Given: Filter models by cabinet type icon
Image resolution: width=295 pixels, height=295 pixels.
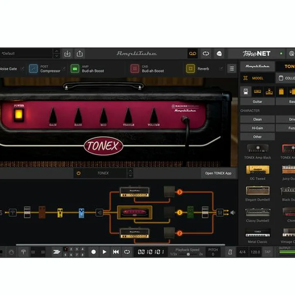Looking at the screenshot, I should [x=281, y=92].
